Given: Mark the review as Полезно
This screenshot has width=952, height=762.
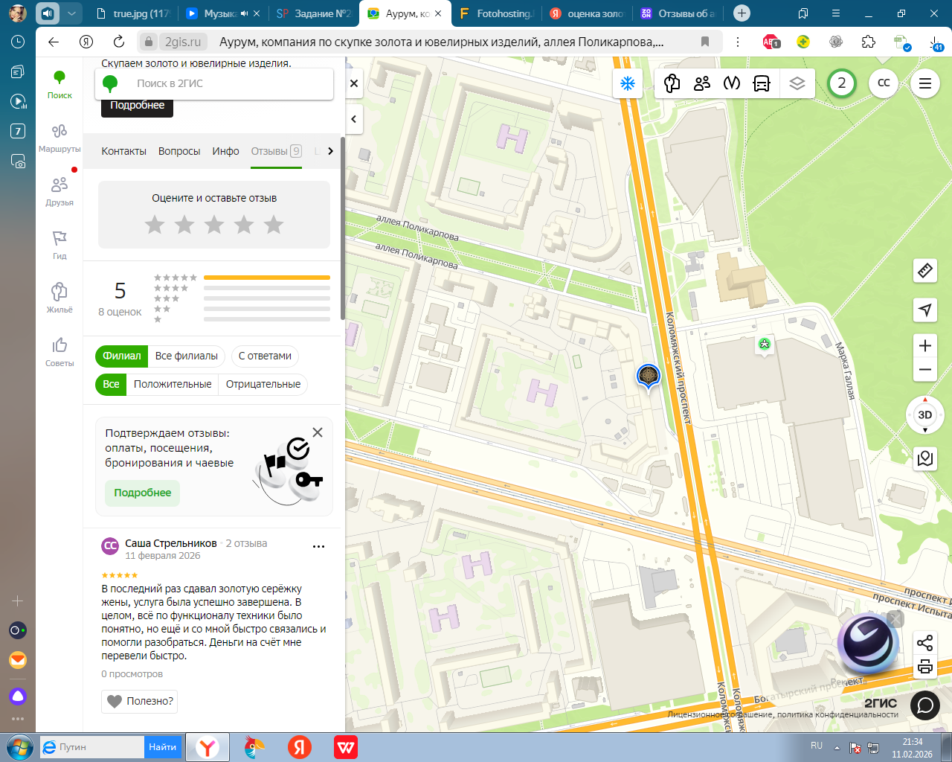Looking at the screenshot, I should (140, 701).
